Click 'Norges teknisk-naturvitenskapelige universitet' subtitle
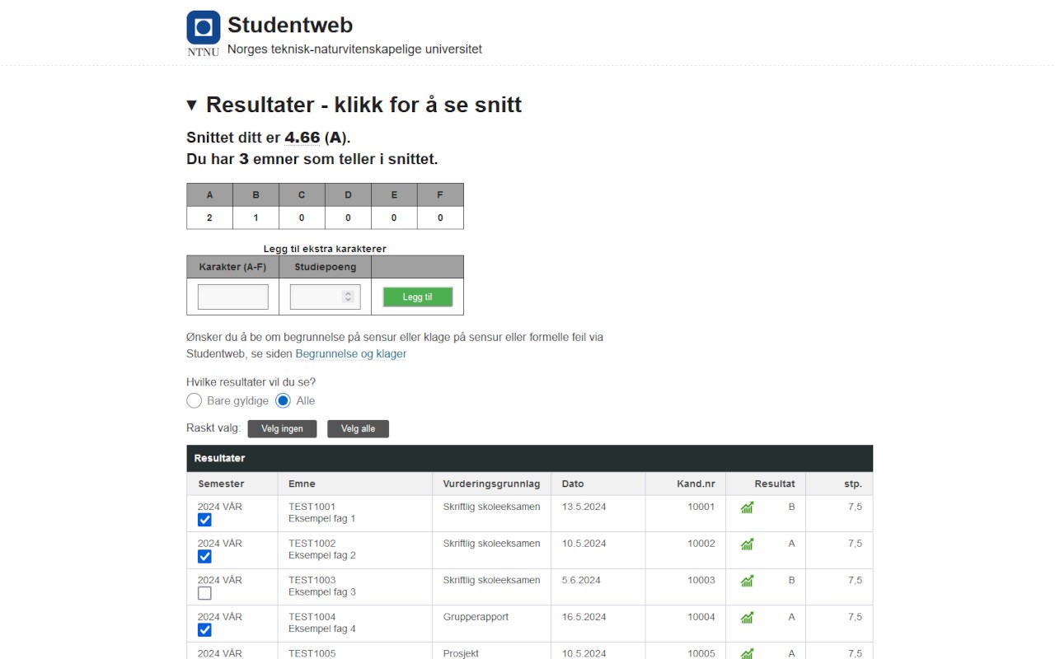The width and height of the screenshot is (1055, 659). [354, 49]
